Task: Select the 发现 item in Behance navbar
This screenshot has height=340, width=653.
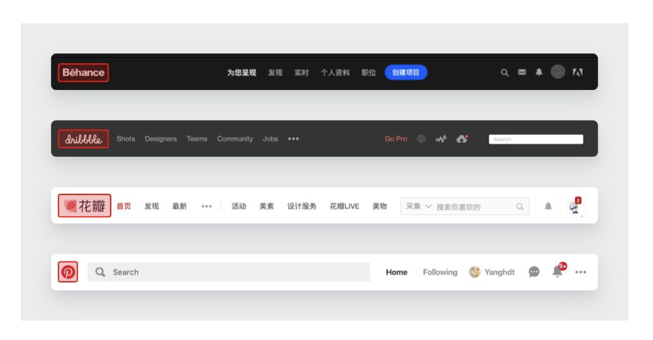Action: [x=275, y=73]
